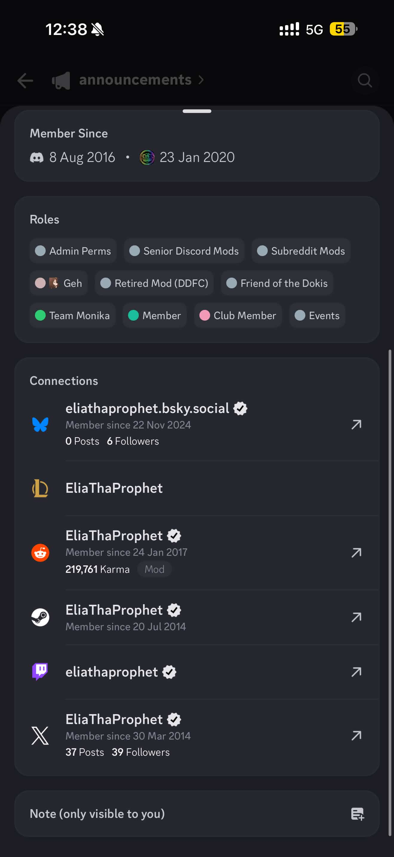The image size is (394, 857).
Task: Tap the Twitch connection icon
Action: [40, 672]
